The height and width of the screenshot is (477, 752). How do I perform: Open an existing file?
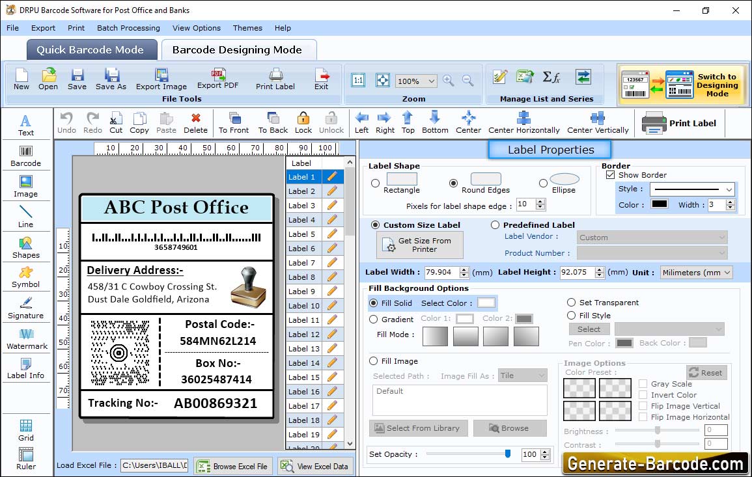click(48, 79)
